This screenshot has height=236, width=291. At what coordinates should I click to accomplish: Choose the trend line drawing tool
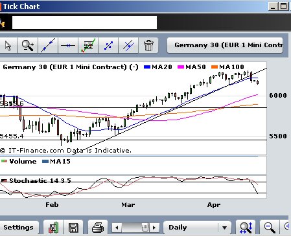(x=48, y=45)
